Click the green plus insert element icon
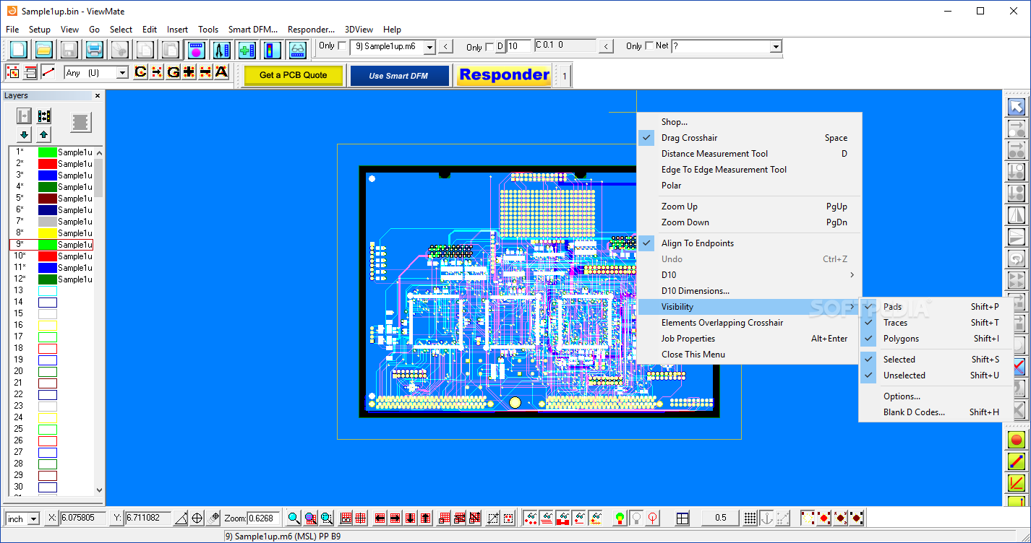Screen dimensions: 1031x543 [x=246, y=49]
